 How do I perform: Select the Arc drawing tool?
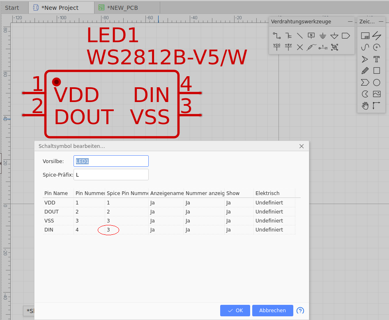377,47
